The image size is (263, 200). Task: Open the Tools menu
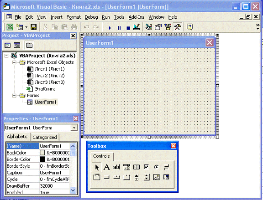[x=119, y=17]
